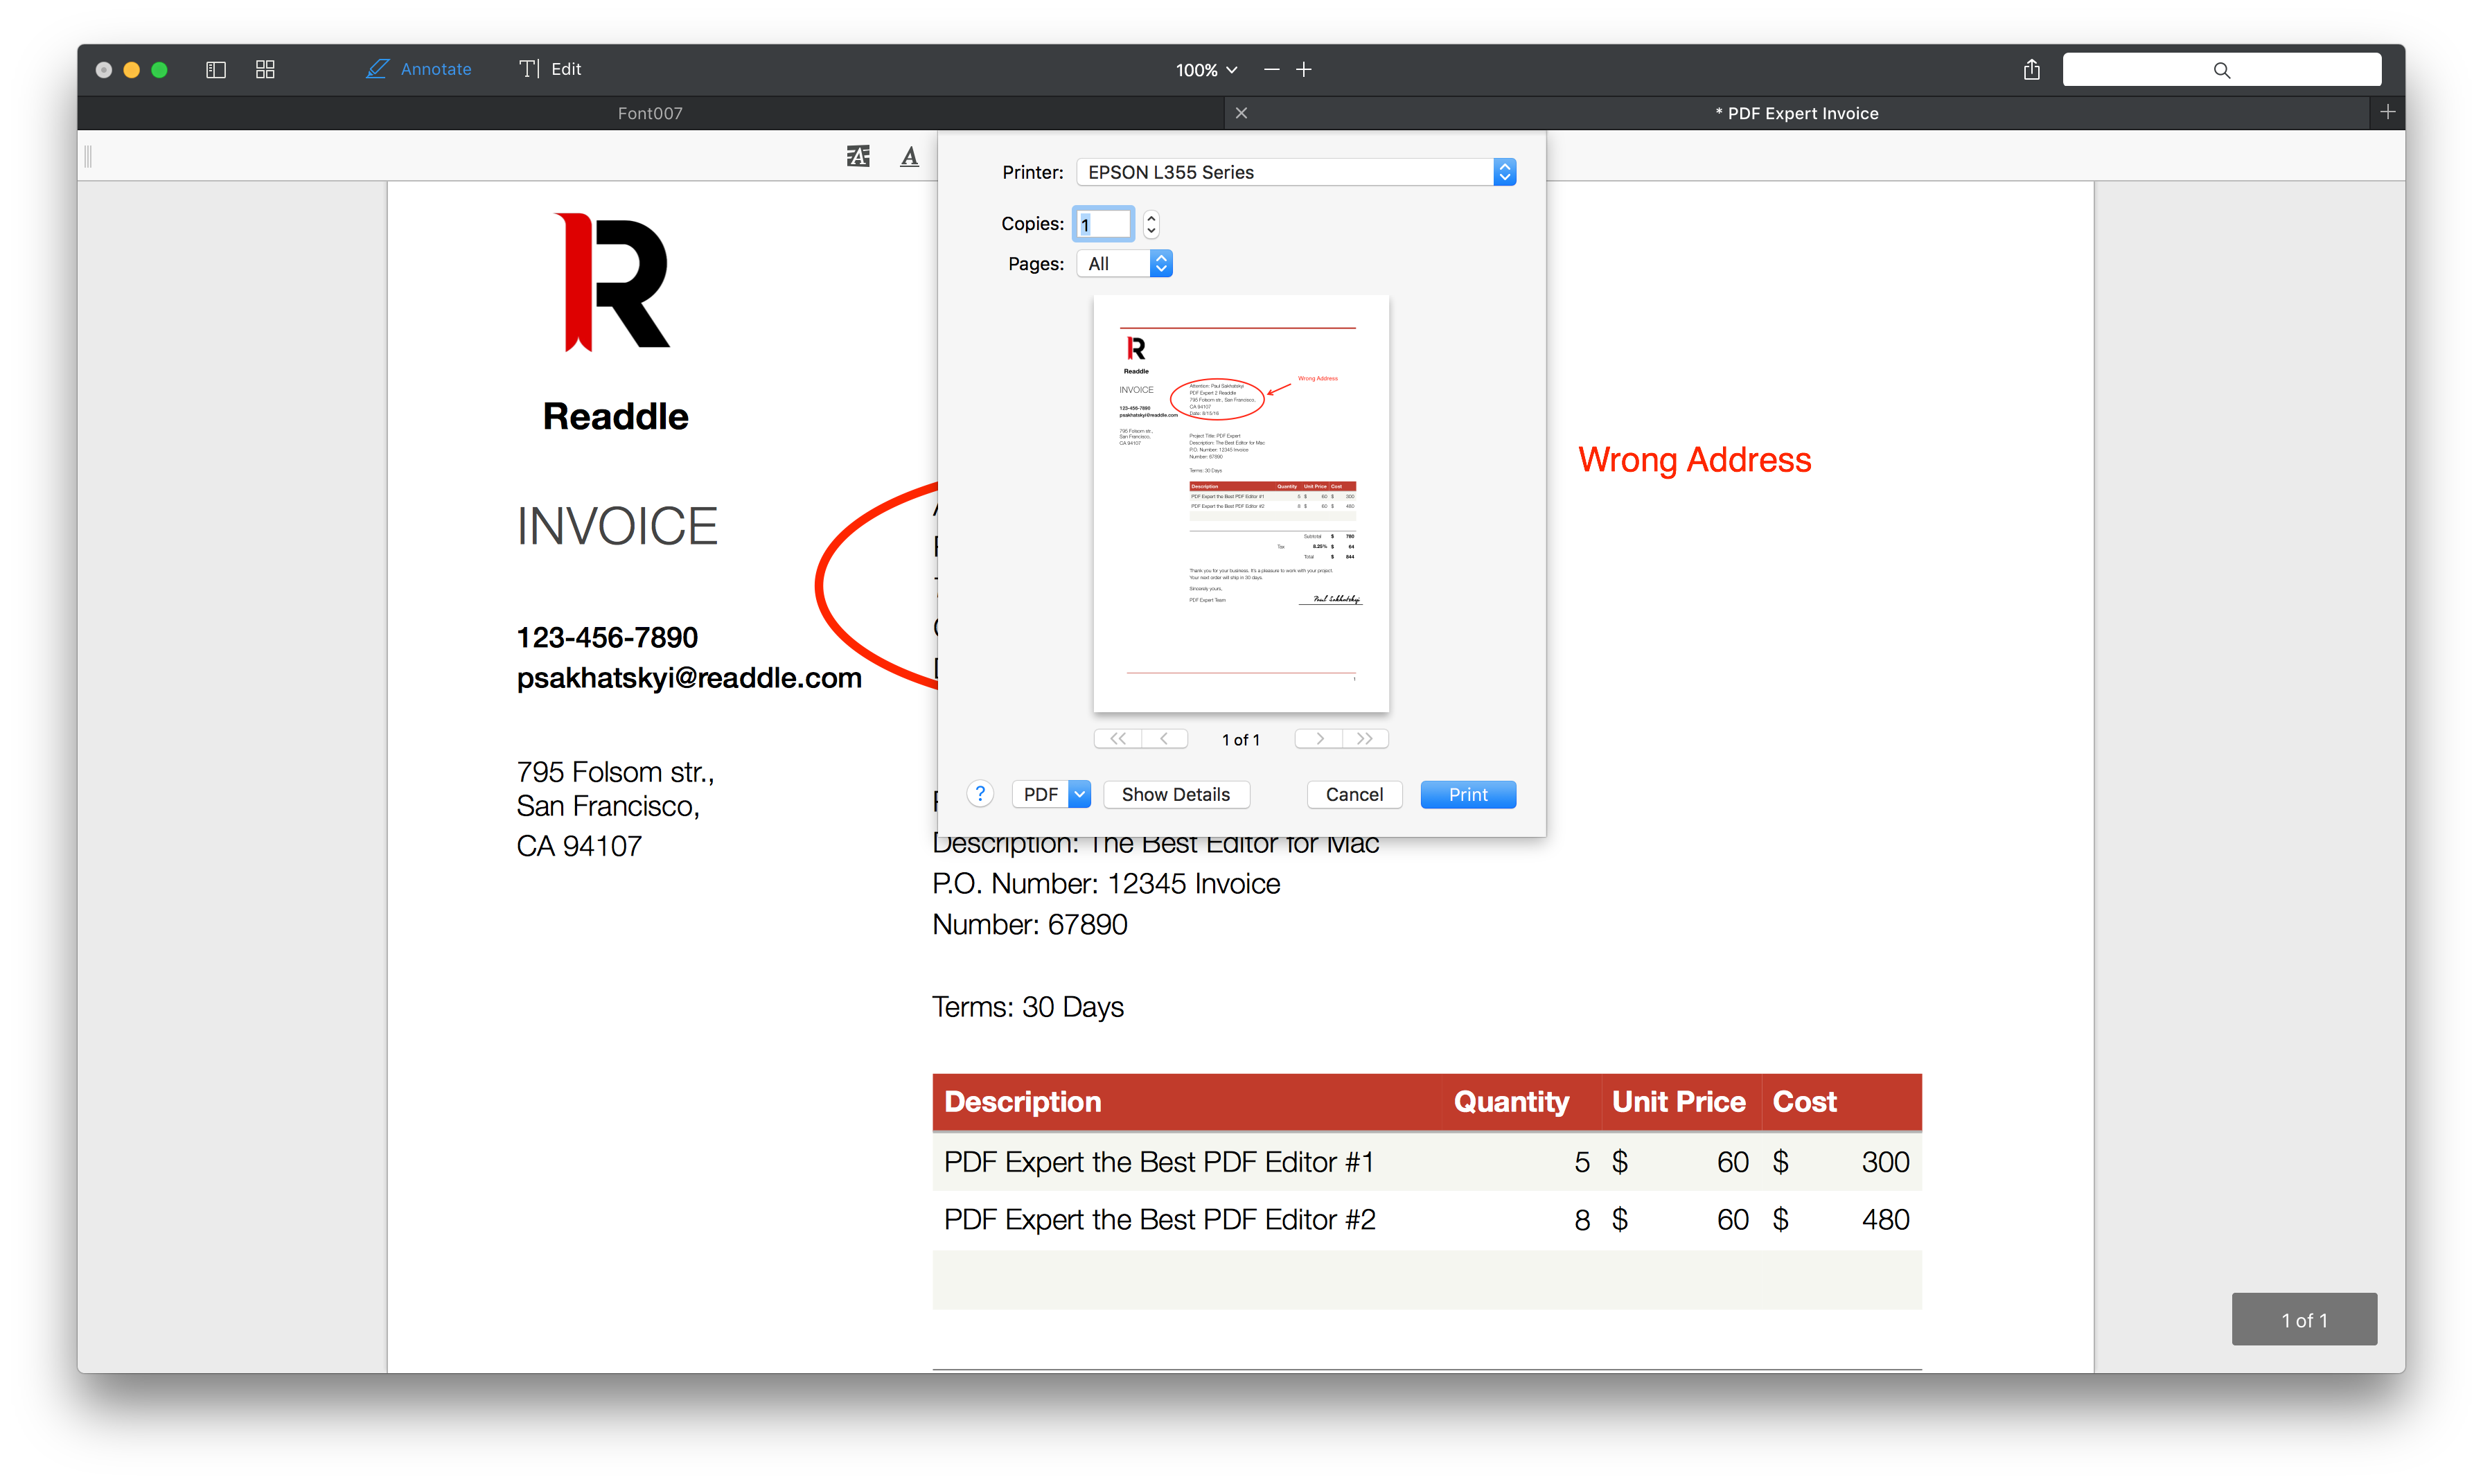Increase copies with stepper arrows
The width and height of the screenshot is (2483, 1484).
(1151, 217)
